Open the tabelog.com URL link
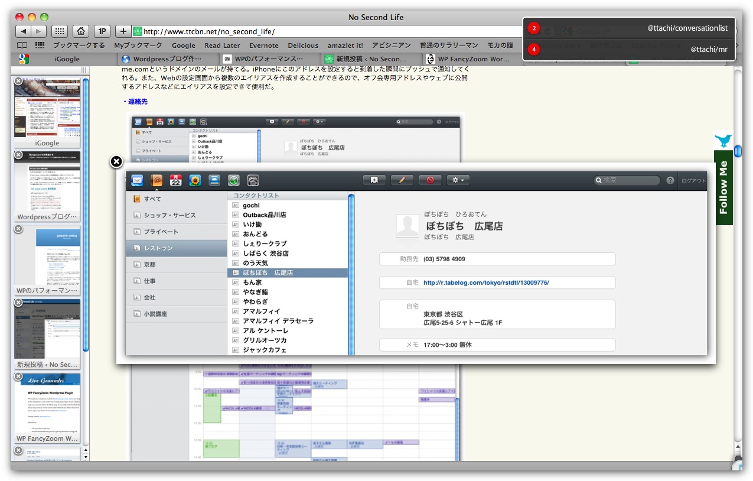Viewport: 753px width, 481px height. pos(486,282)
